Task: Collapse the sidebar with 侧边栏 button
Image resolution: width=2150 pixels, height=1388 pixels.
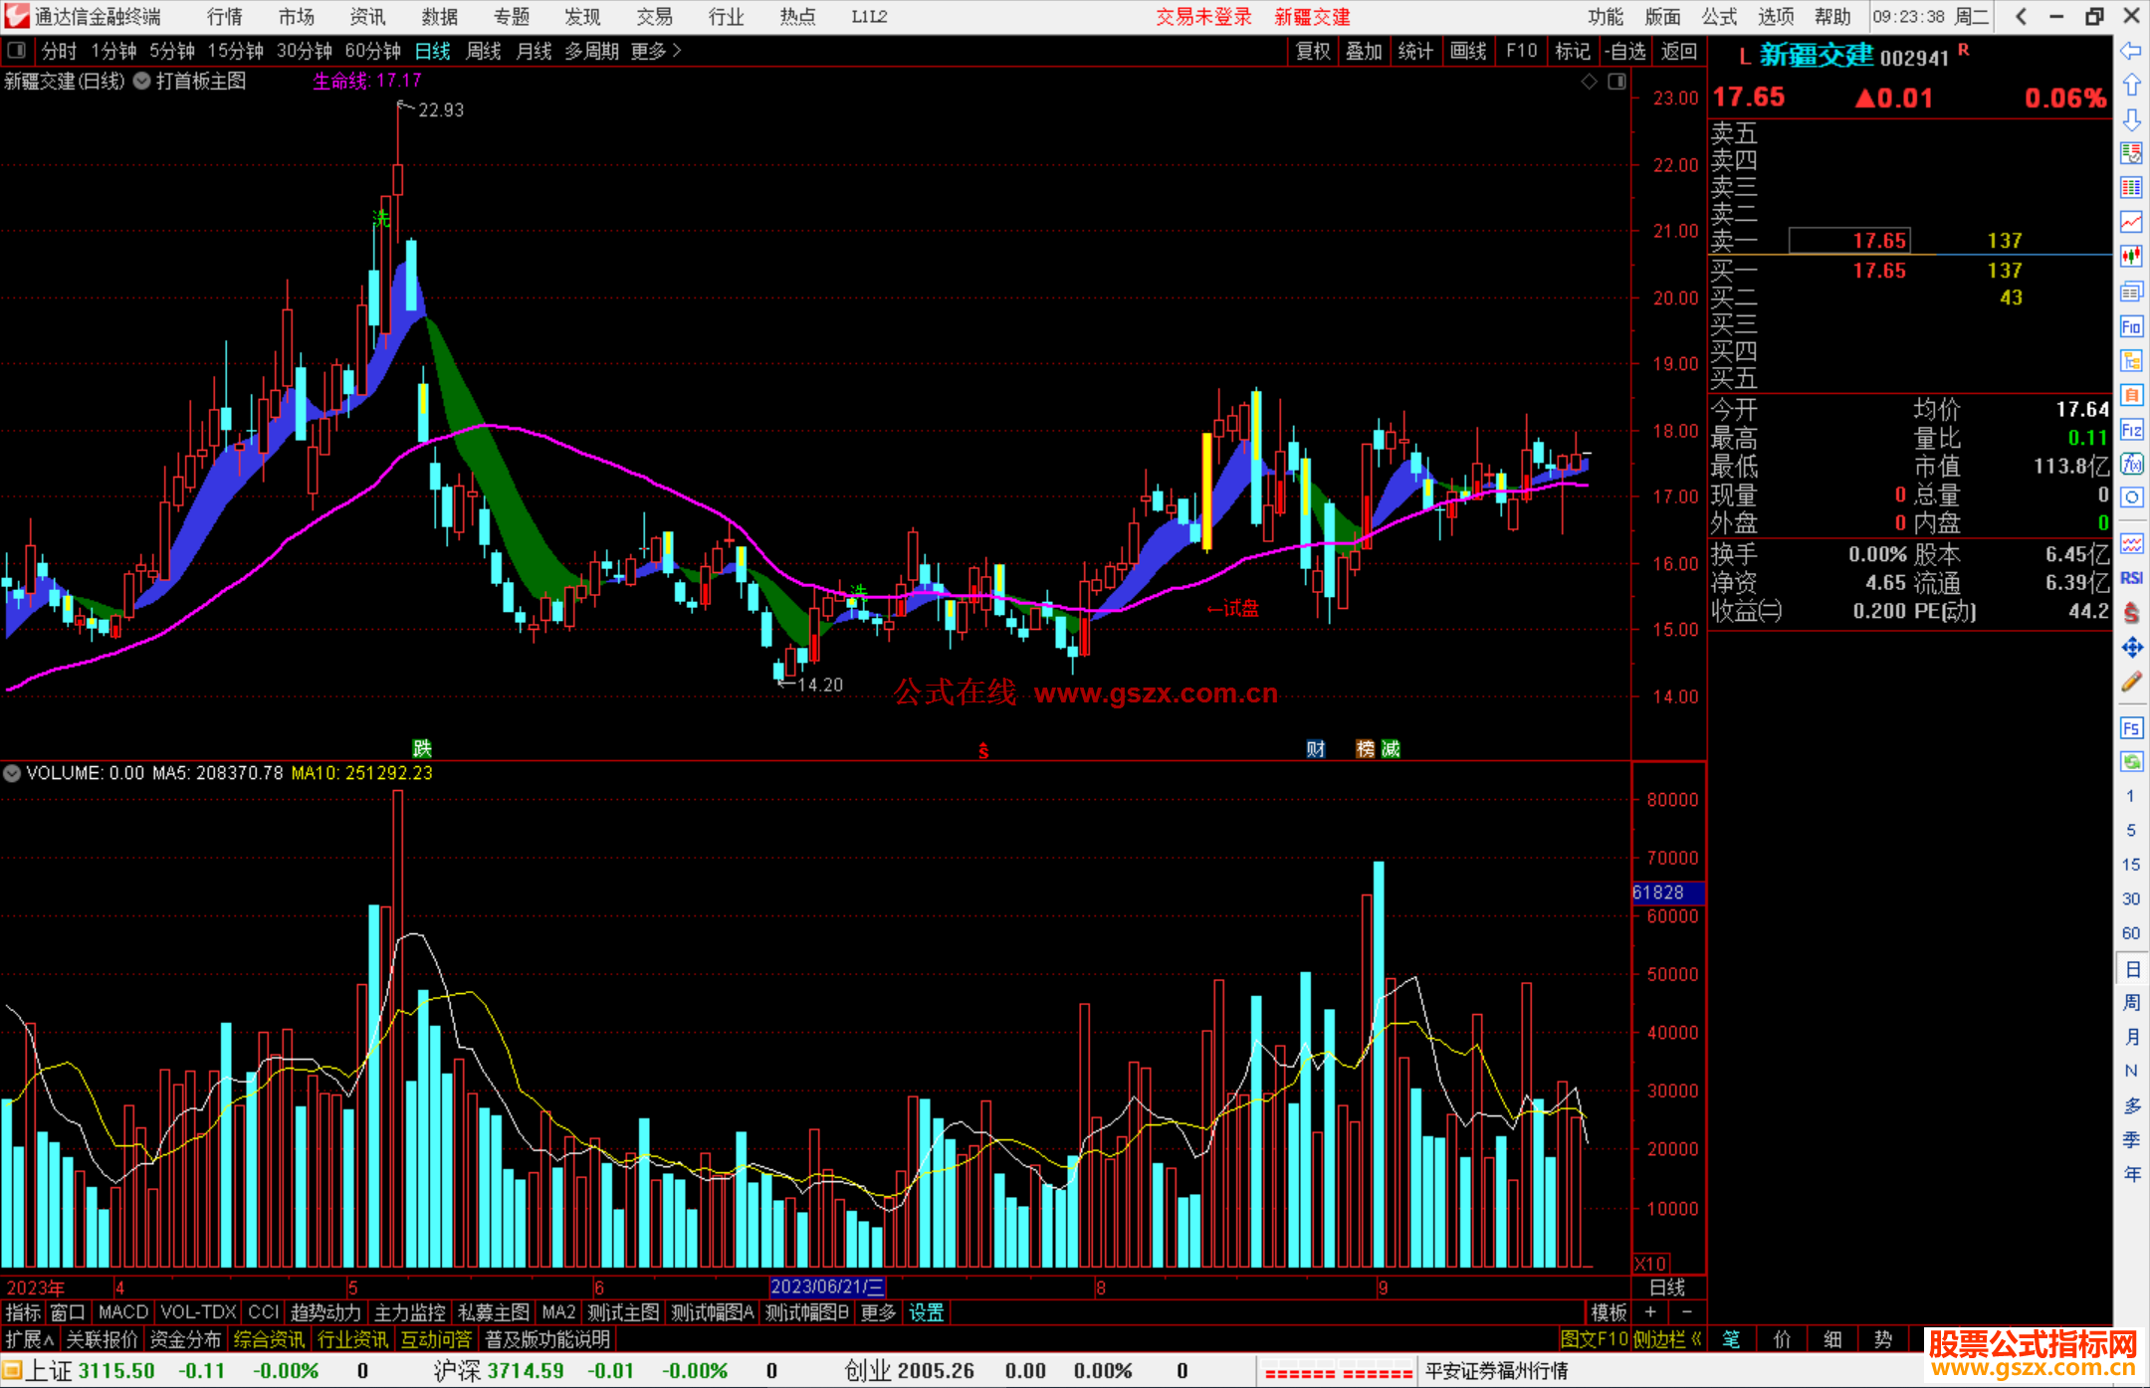Action: [1668, 1339]
